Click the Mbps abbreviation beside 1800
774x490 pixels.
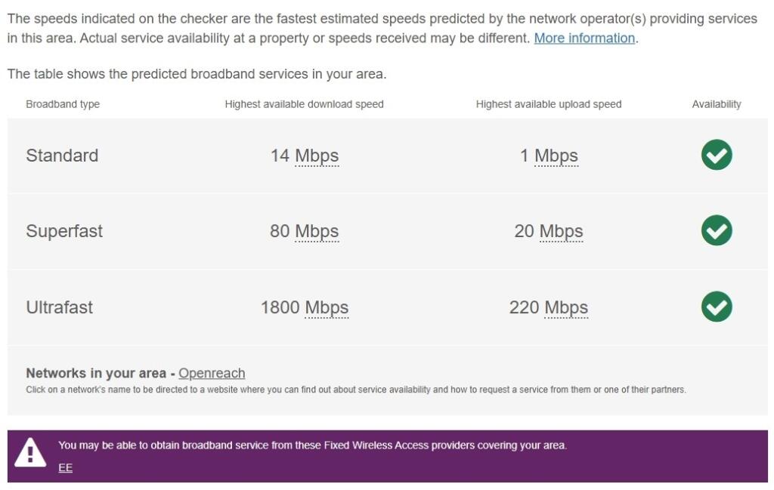point(327,307)
